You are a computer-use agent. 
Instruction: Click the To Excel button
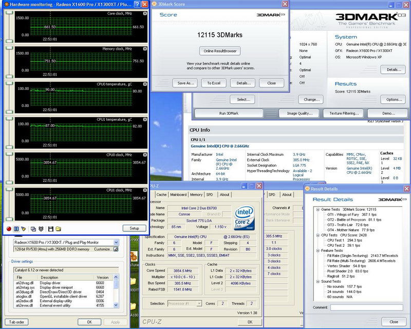point(214,83)
